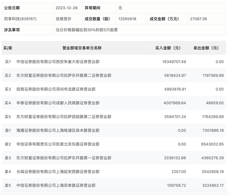
Task: Select buy amount 5618424.87
Action: point(175,75)
